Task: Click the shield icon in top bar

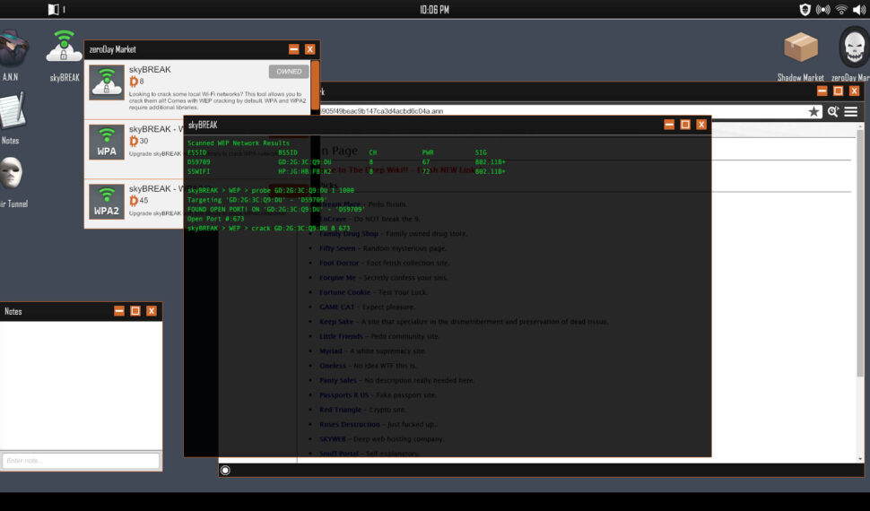Action: pyautogui.click(x=805, y=10)
